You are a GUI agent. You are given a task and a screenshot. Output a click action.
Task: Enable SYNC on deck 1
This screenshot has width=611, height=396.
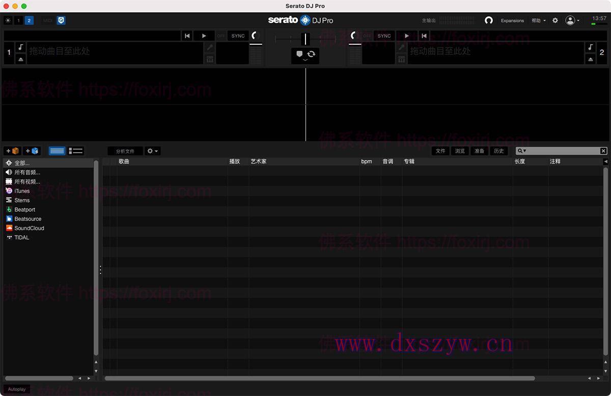pos(238,36)
